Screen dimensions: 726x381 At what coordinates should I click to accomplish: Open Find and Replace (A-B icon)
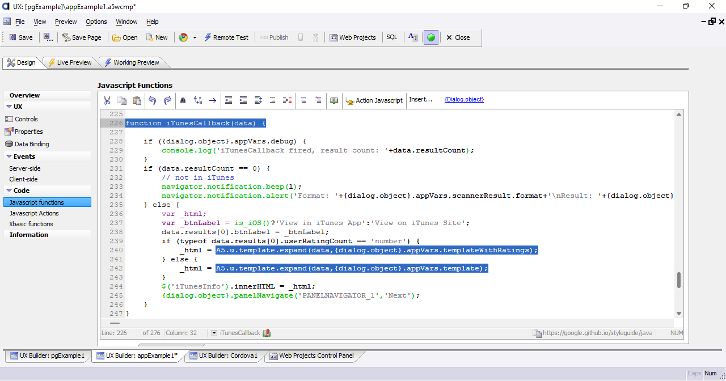[x=197, y=100]
